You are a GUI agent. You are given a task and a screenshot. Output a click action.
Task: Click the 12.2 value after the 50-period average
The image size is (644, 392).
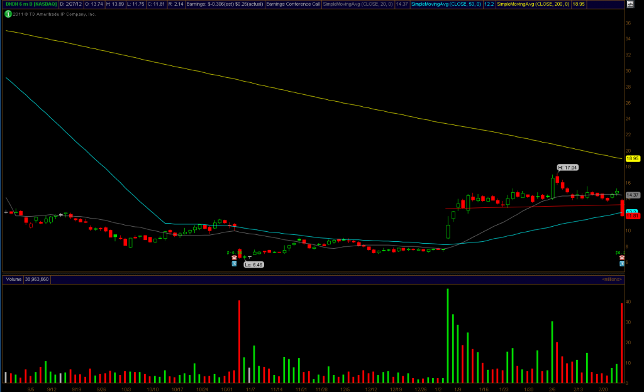click(489, 4)
